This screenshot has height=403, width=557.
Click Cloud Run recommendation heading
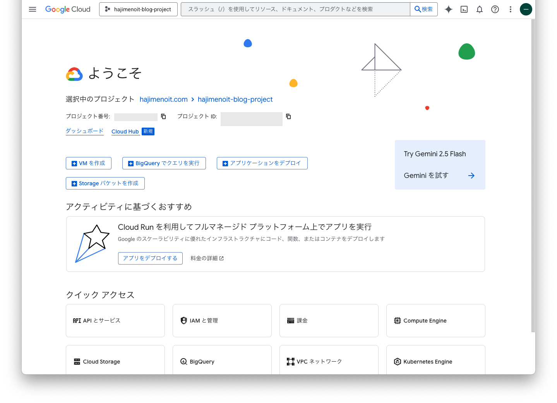tap(245, 227)
